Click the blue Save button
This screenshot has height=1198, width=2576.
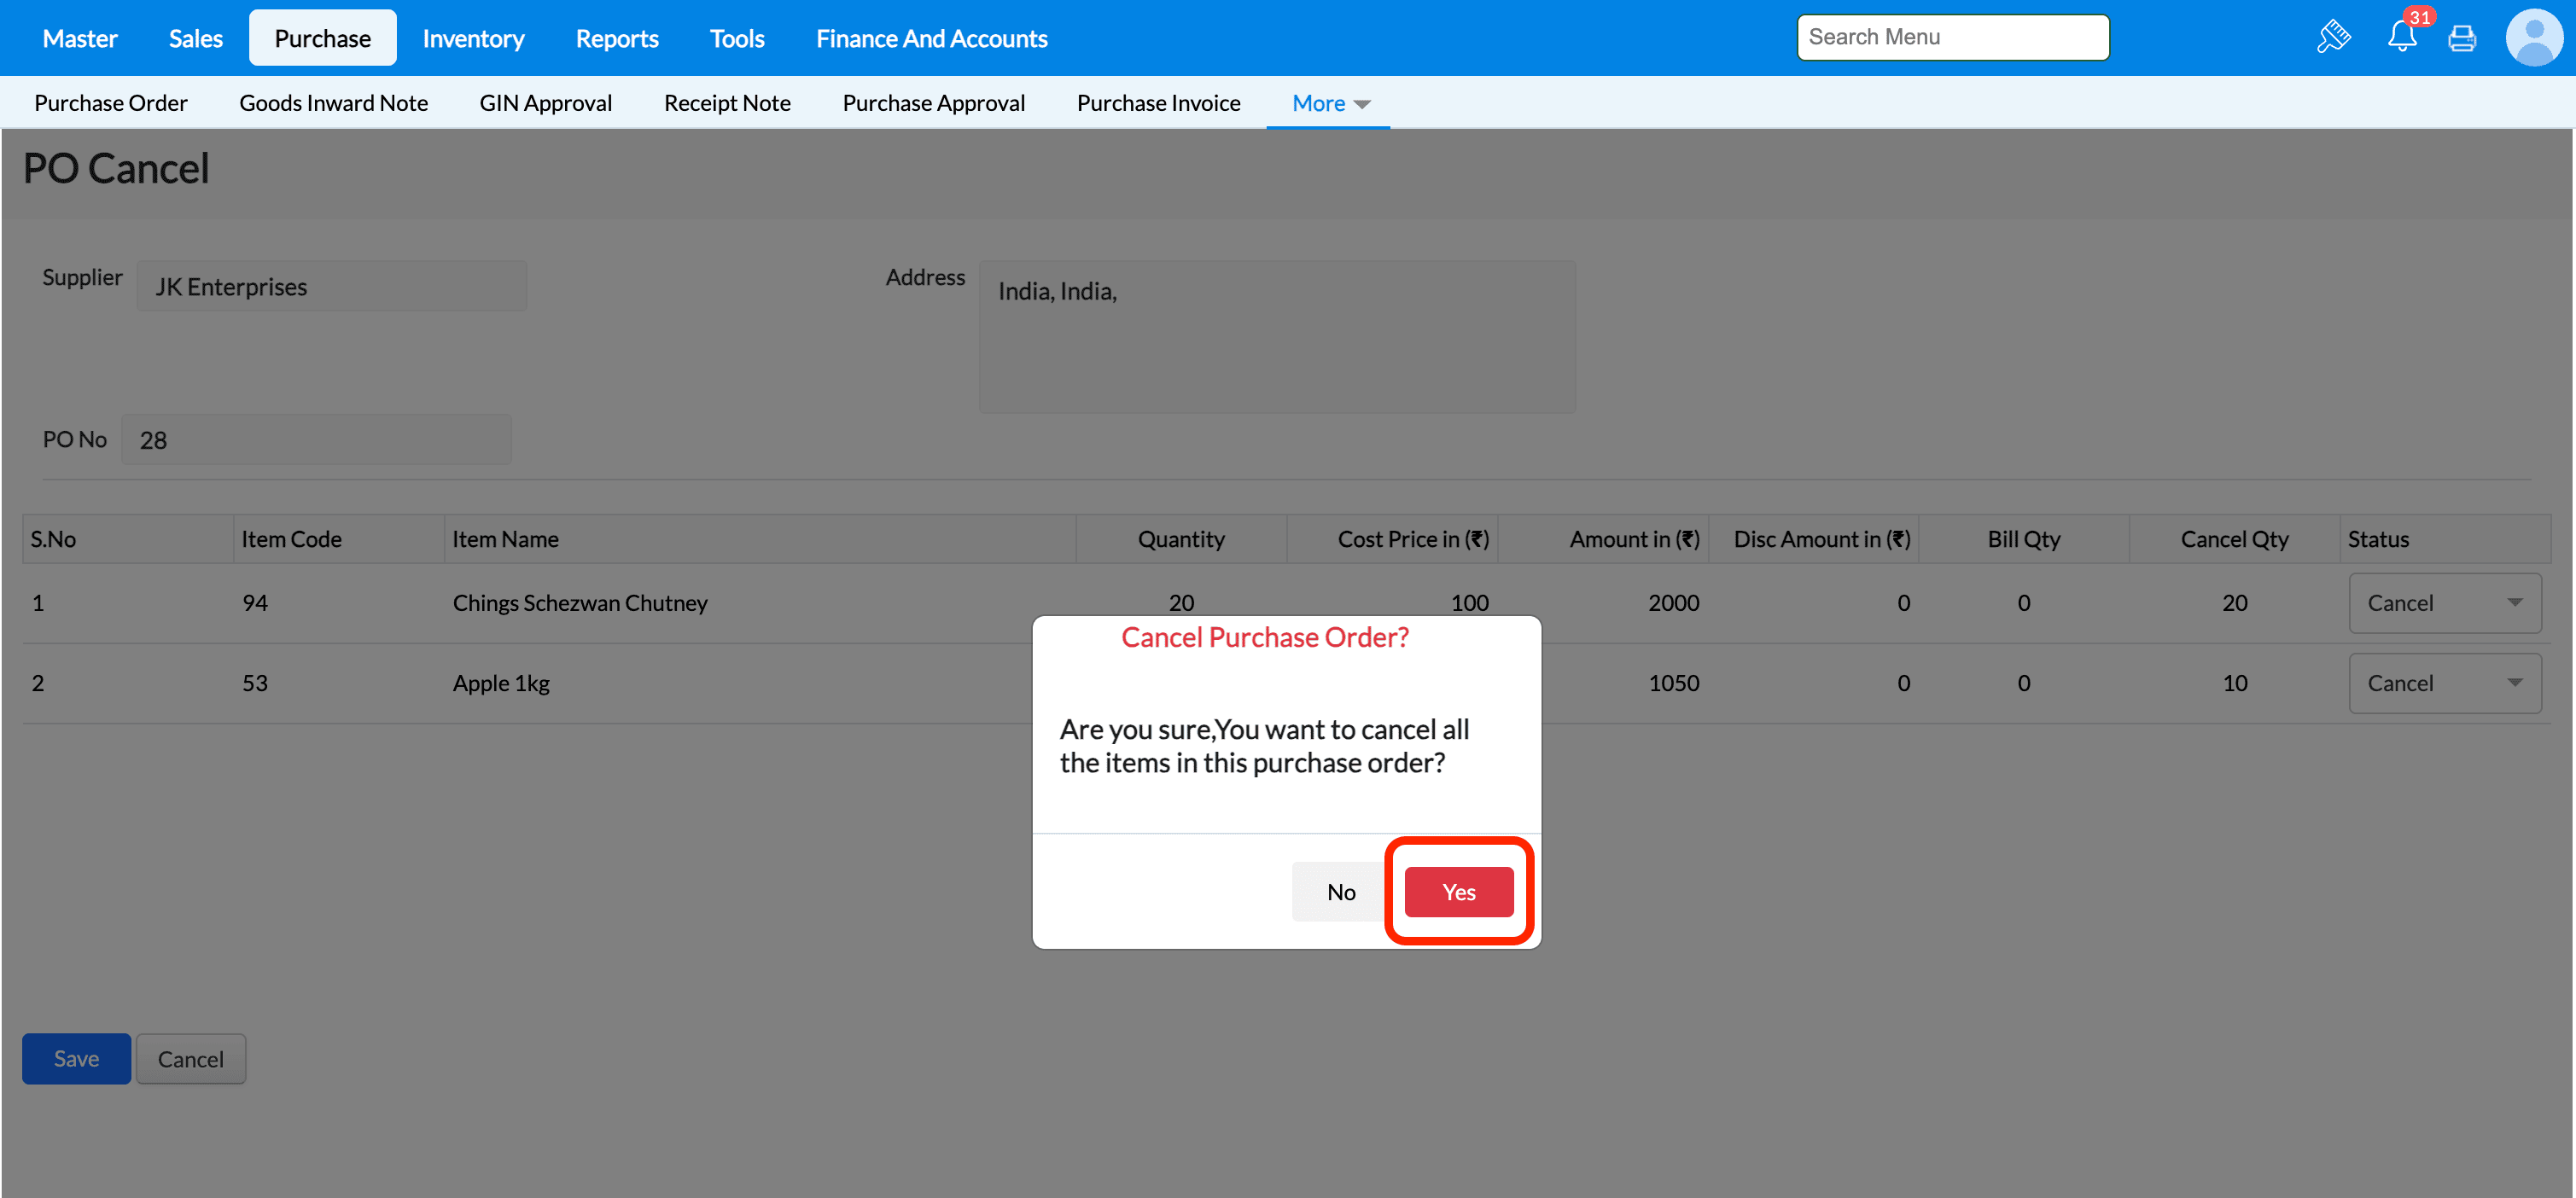tap(76, 1058)
